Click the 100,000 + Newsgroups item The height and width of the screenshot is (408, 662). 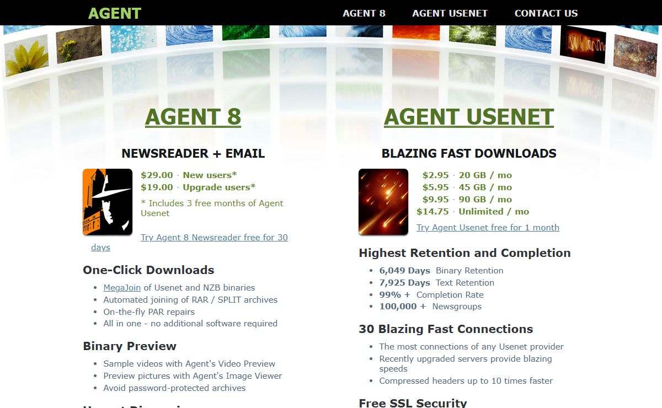430,307
